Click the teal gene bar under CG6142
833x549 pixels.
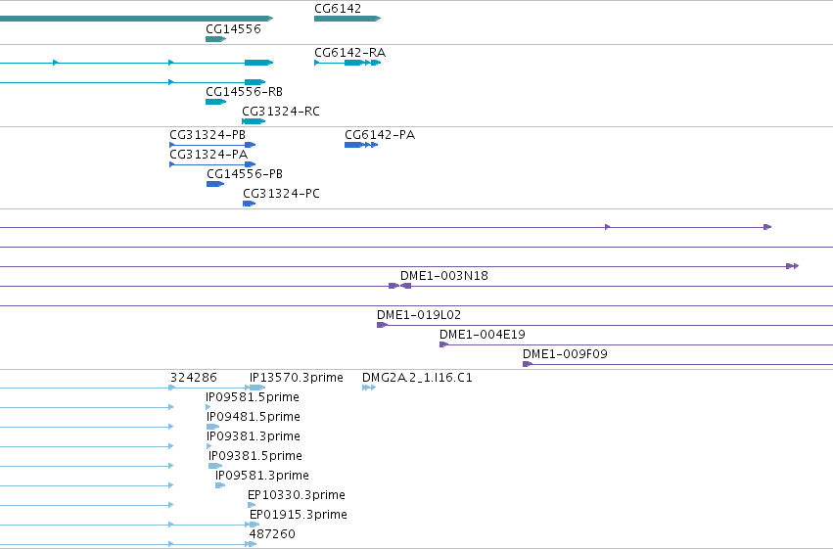pos(347,19)
